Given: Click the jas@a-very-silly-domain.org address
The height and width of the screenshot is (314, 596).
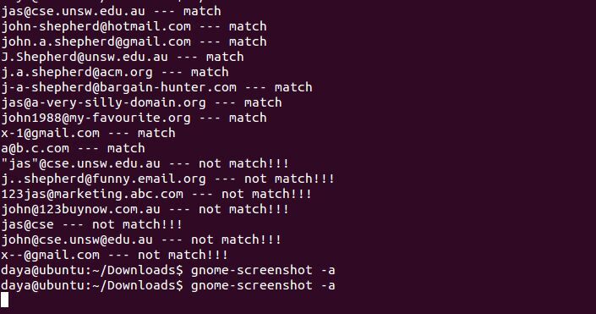Looking at the screenshot, I should [x=103, y=102].
